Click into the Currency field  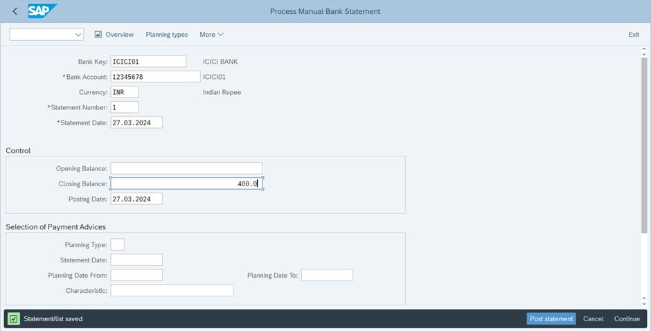(x=125, y=92)
